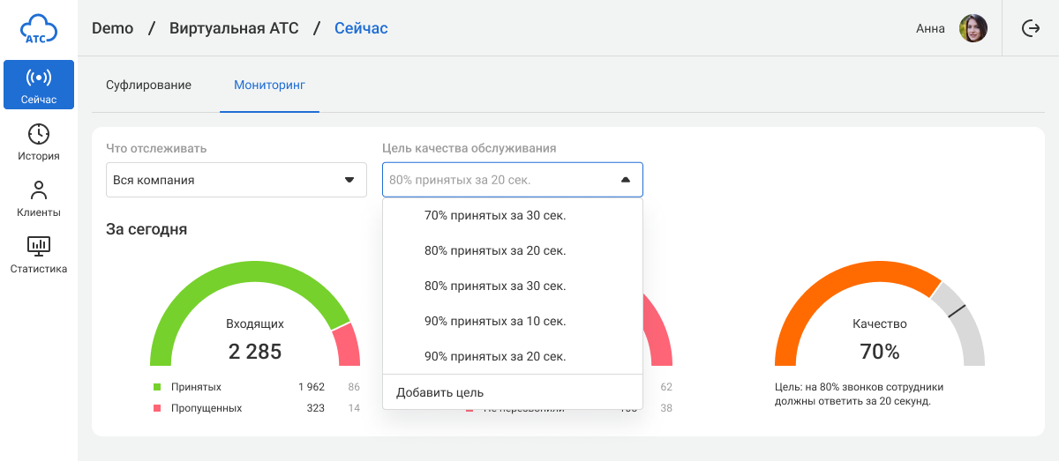Click Анна's profile avatar

click(973, 28)
